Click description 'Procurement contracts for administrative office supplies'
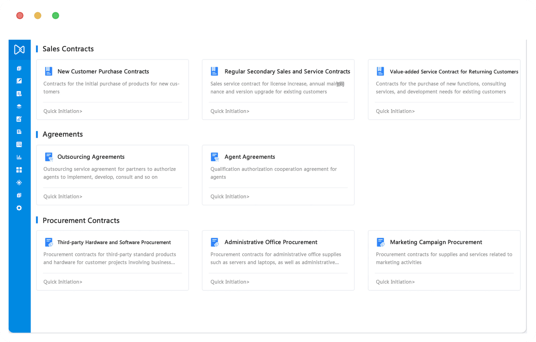The height and width of the screenshot is (342, 536). point(276,258)
